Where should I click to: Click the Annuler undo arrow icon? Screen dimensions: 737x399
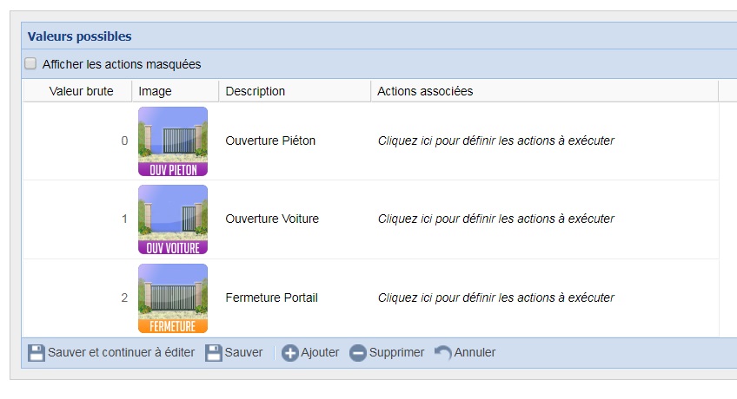(x=443, y=353)
